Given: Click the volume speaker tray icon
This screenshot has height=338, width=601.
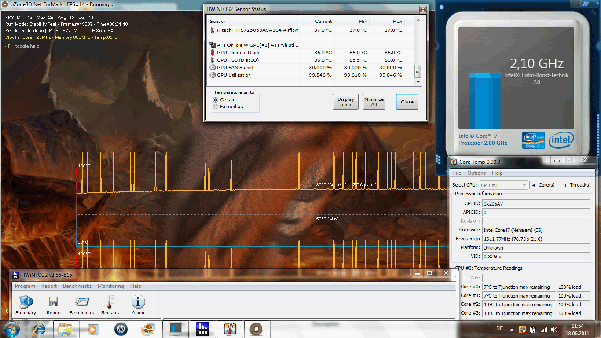Looking at the screenshot, I should pos(553,329).
